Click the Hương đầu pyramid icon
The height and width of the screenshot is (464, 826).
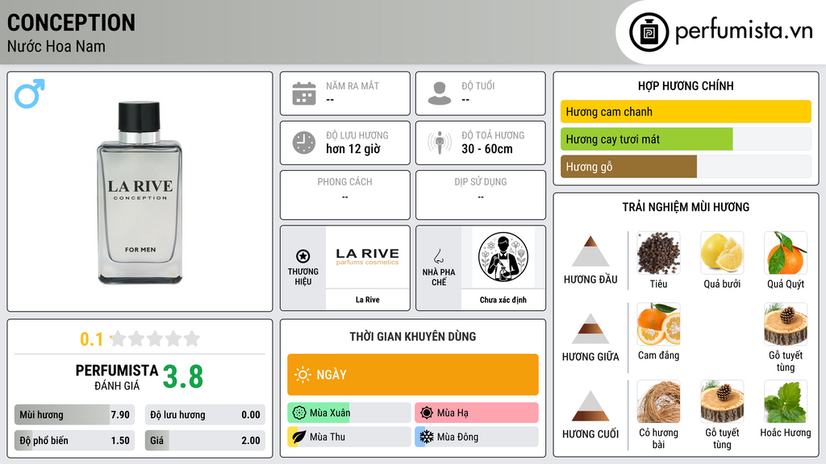[590, 251]
